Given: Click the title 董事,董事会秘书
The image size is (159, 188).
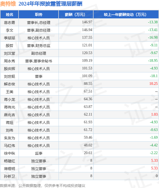Looking at the screenshot, I should (39, 61).
